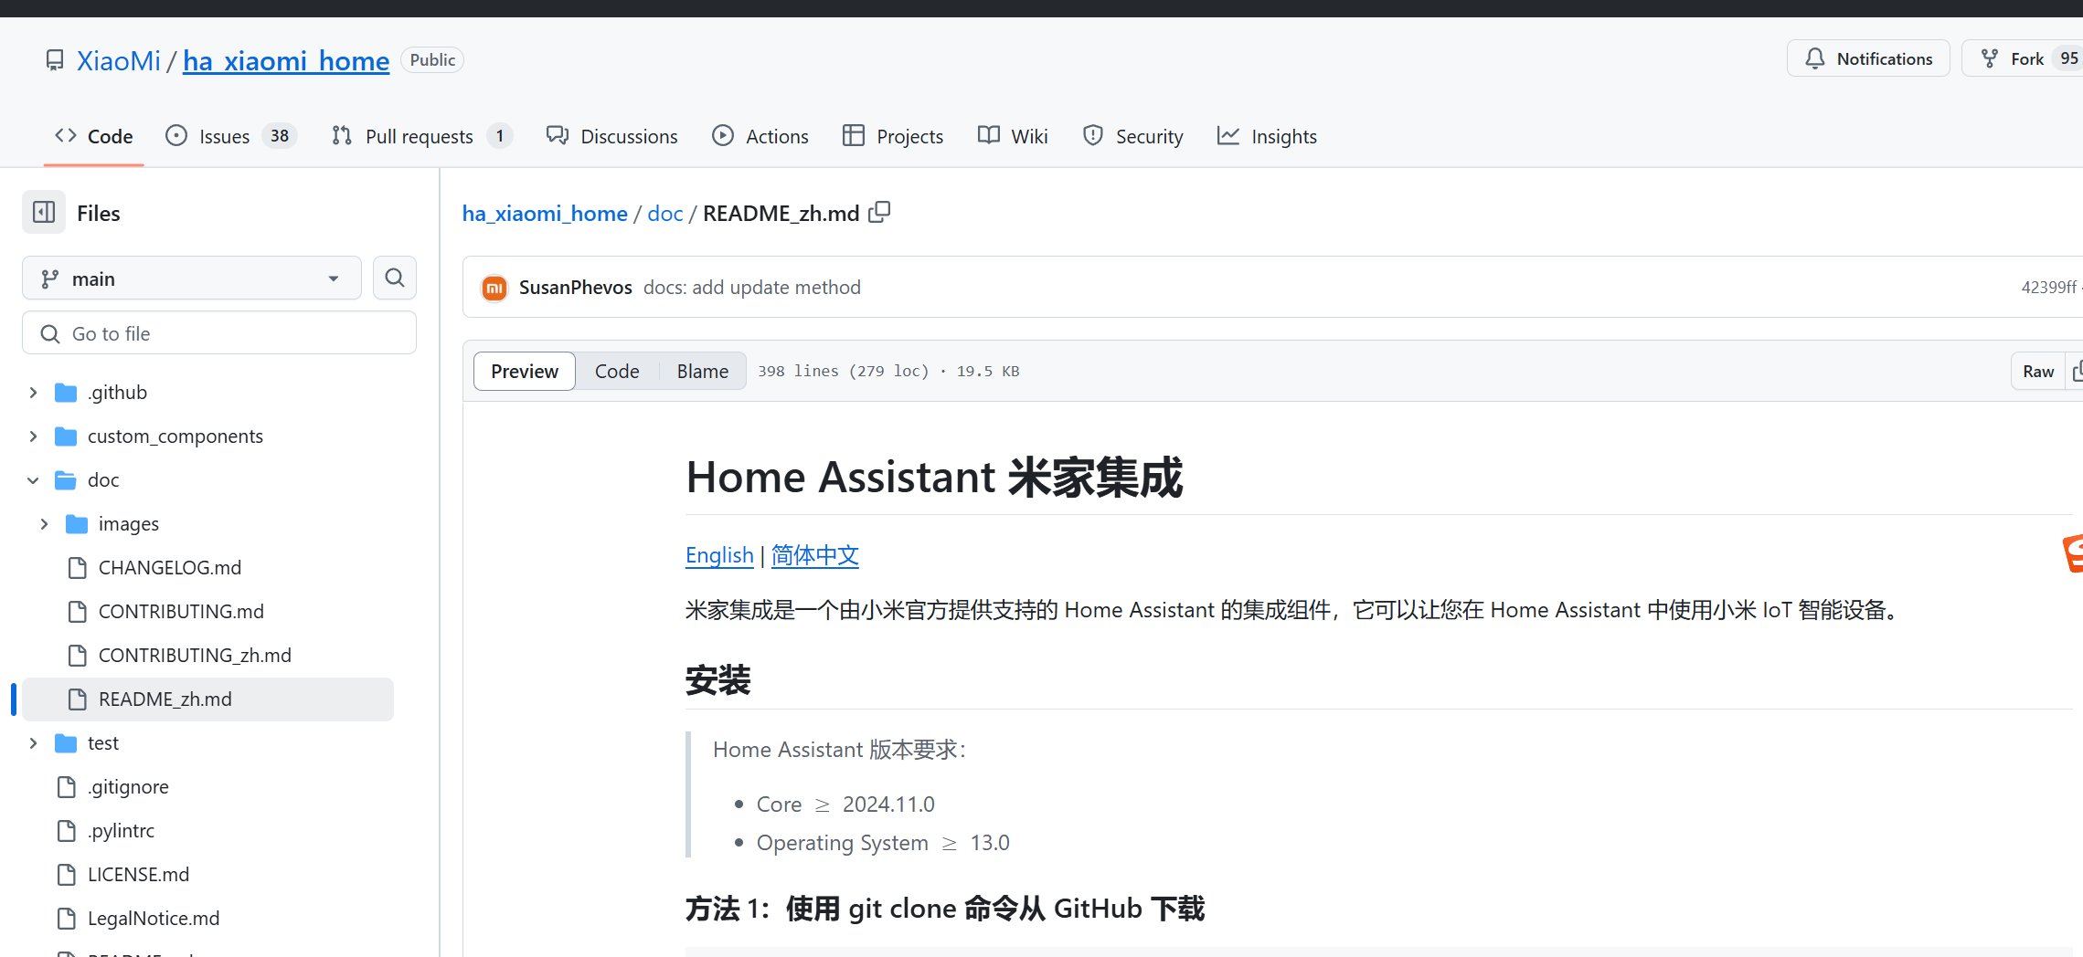Copy the file path icon
This screenshot has width=2083, height=957.
pos(879,213)
